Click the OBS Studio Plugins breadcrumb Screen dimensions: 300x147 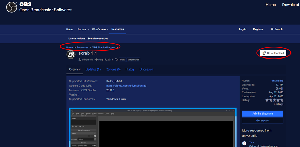(x=103, y=47)
